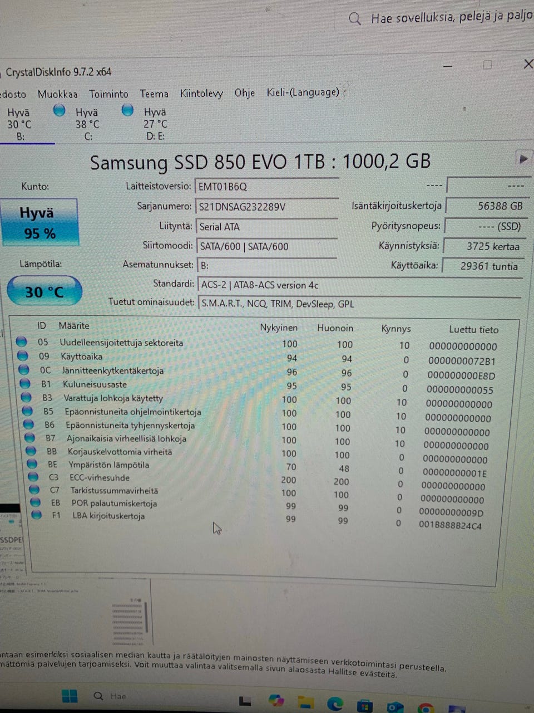This screenshot has width=534, height=713.
Task: Open Copilot from the taskbar
Action: [x=276, y=700]
